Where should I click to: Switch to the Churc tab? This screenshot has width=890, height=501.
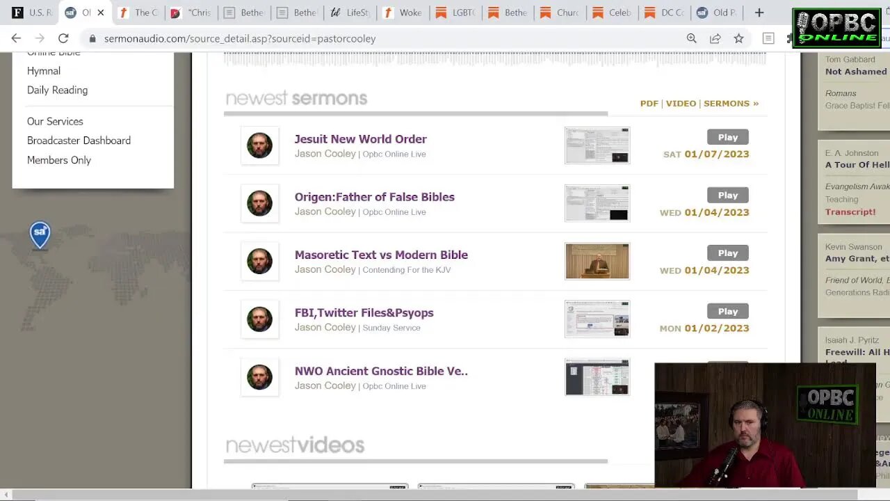tap(560, 13)
